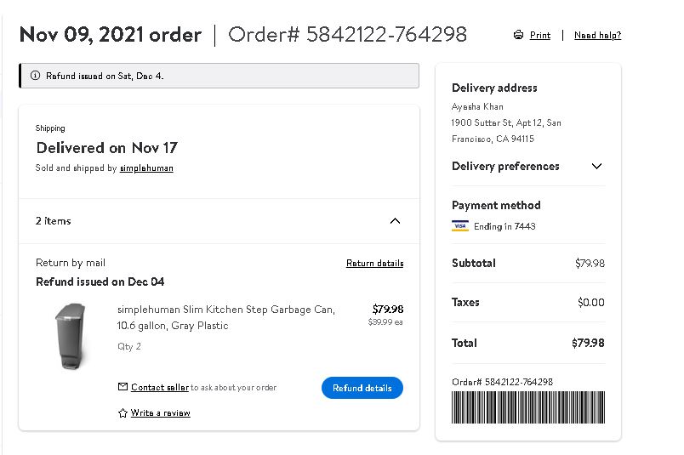Viewport: 684px width, 455px height.
Task: Click the Contact seller link
Action: pos(160,387)
